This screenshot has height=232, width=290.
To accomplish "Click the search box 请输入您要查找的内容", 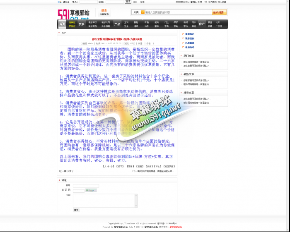I will pyautogui.click(x=179, y=12).
